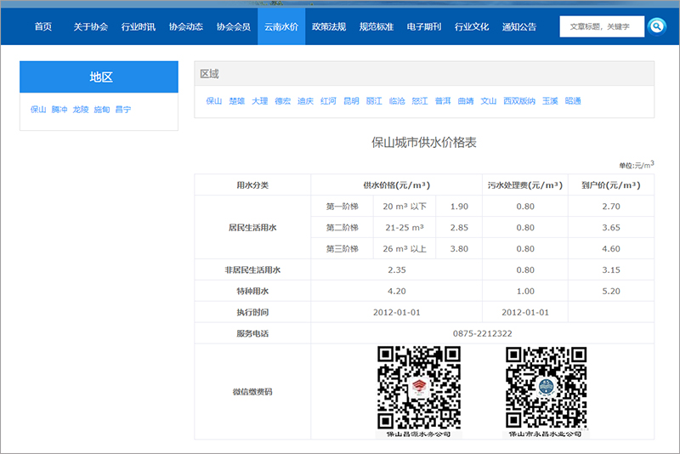The height and width of the screenshot is (454, 680).
Task: Open the 文山 region link
Action: coord(488,101)
